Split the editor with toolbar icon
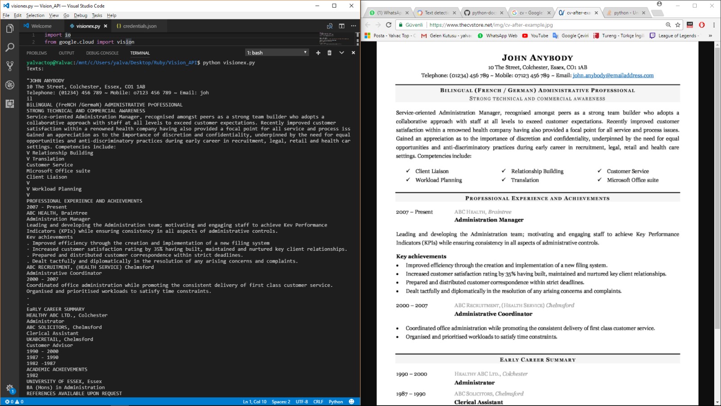The image size is (721, 406). click(x=342, y=26)
